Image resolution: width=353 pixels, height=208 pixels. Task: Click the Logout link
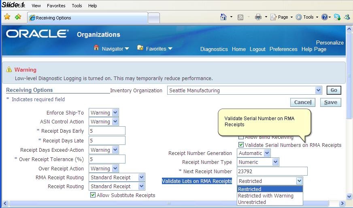pyautogui.click(x=257, y=49)
